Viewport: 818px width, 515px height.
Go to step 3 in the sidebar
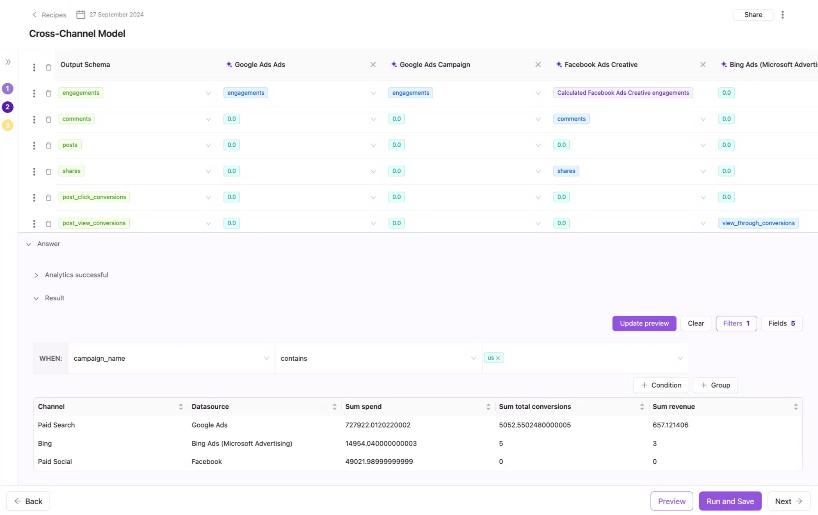[x=7, y=125]
